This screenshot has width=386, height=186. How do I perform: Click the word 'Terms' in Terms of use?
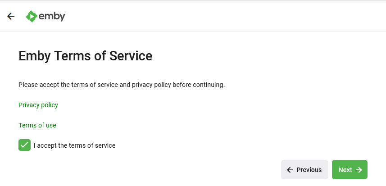point(26,125)
